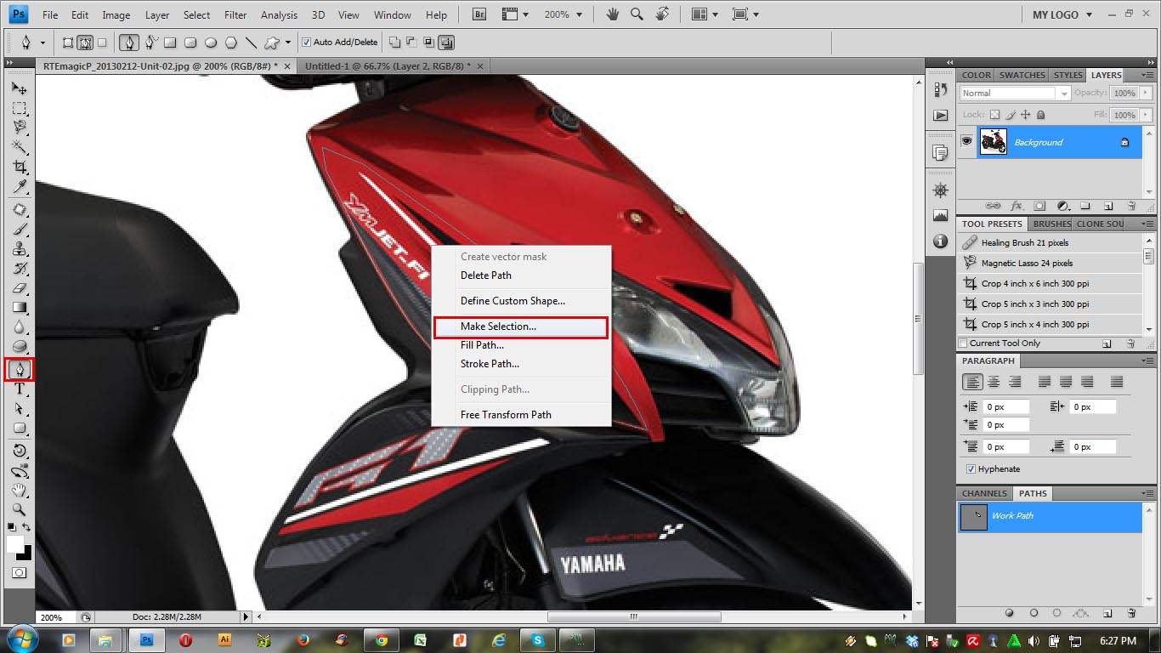Open the Fill slider arrow

[1146, 115]
